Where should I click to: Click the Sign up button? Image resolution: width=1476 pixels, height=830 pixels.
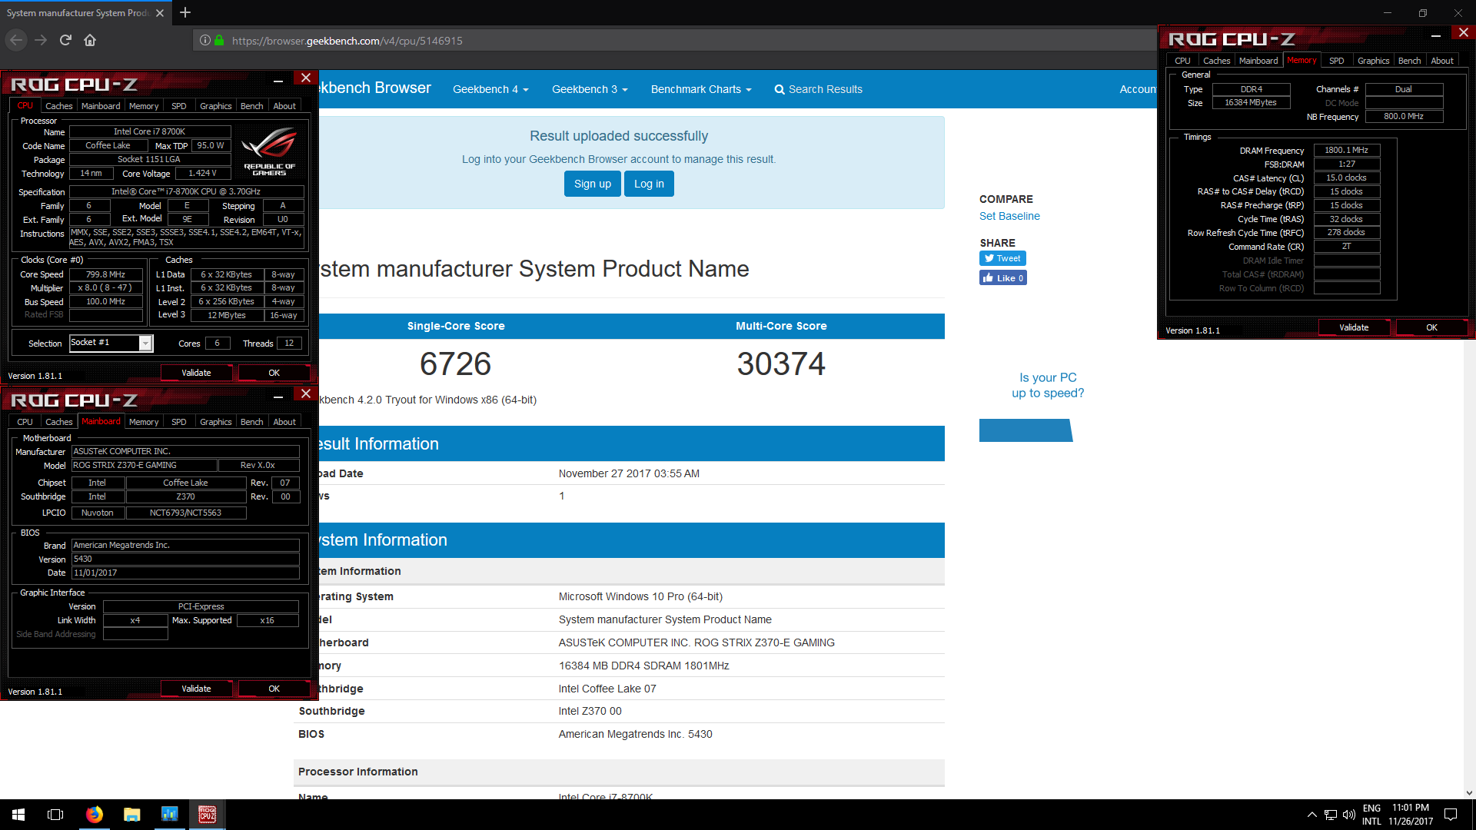coord(592,184)
